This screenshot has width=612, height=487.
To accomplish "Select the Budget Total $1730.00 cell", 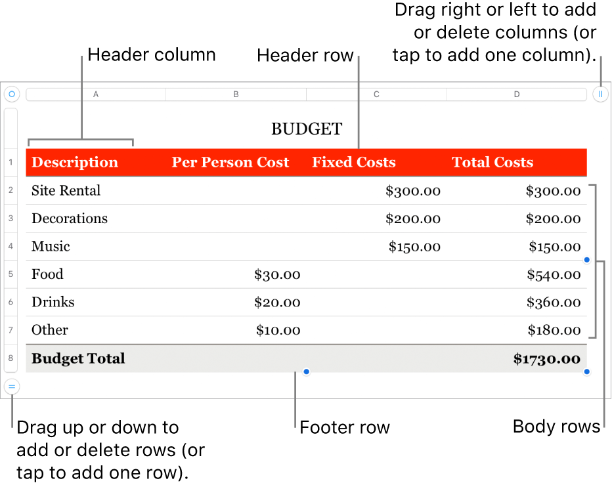I will point(547,359).
